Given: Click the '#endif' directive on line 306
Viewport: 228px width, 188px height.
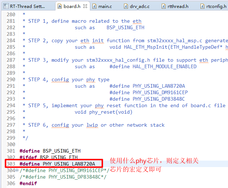Looking at the screenshot, I should [x=28, y=183].
